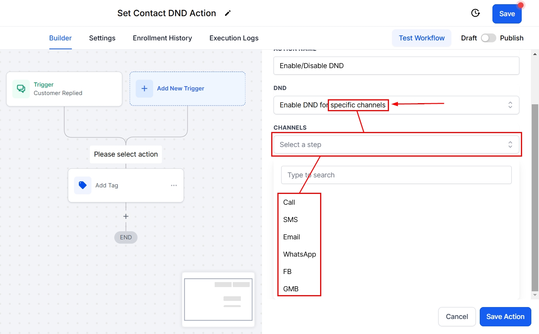Click the Customer Replied trigger chat icon

point(21,89)
